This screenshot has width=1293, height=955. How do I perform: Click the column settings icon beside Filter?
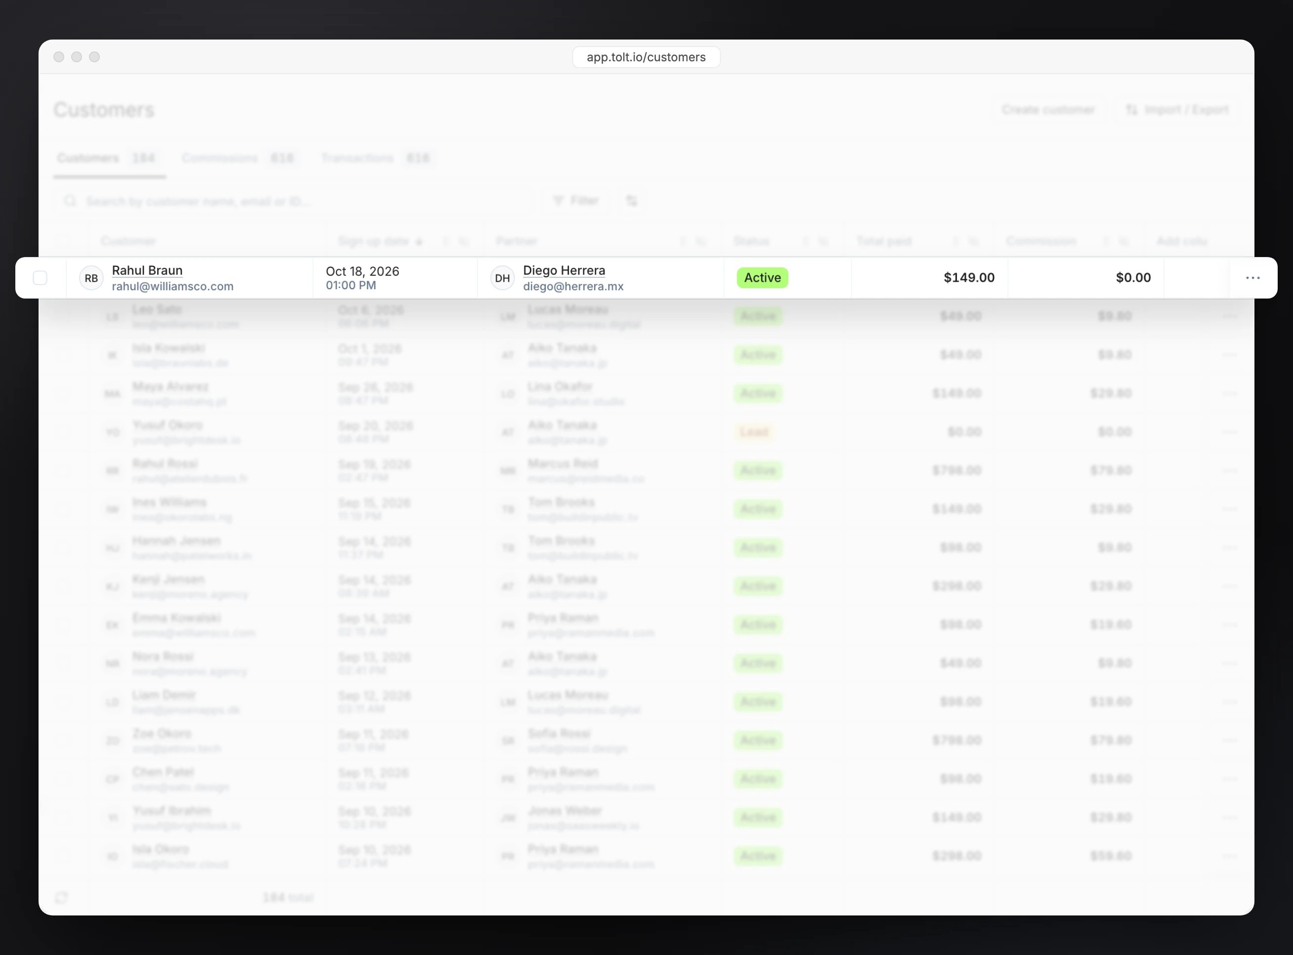coord(631,201)
